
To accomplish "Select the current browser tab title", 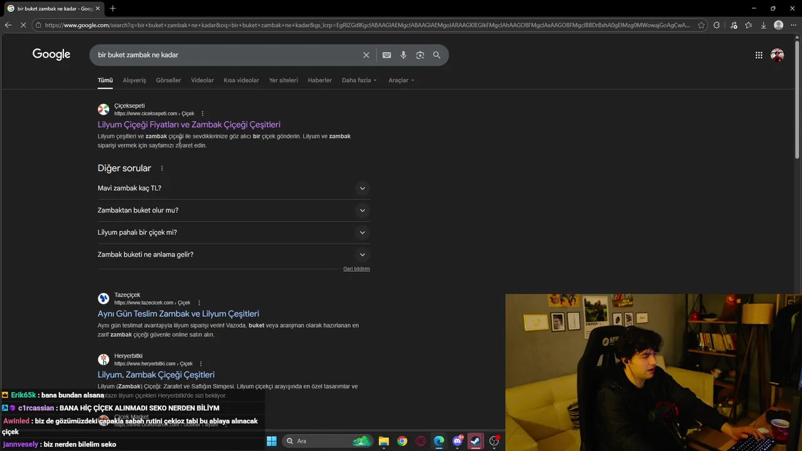I will [x=55, y=8].
